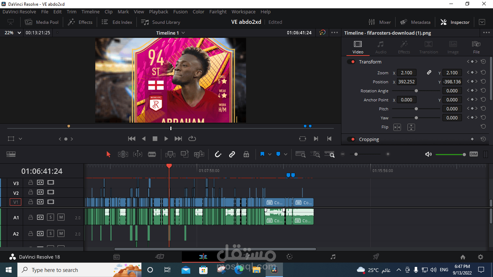Image resolution: width=493 pixels, height=277 pixels.
Task: Toggle the Linked Selection chain icon
Action: 232,154
